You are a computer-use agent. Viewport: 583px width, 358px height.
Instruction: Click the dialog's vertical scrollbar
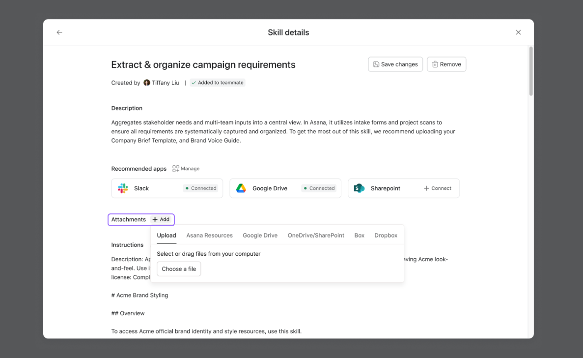[531, 71]
